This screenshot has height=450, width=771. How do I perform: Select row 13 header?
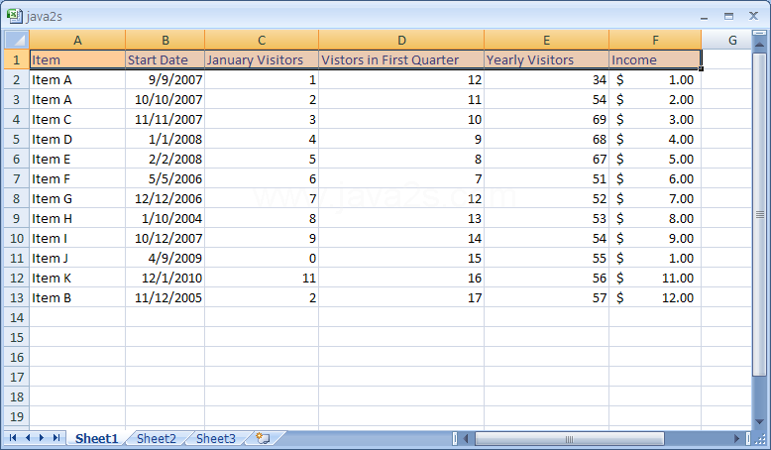(x=17, y=297)
